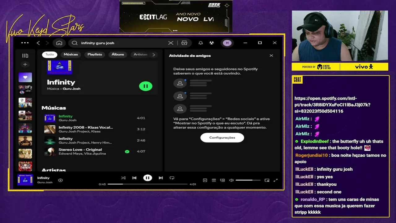Click ronaldo_RP username in chat
The height and width of the screenshot is (223, 396).
(313, 199)
